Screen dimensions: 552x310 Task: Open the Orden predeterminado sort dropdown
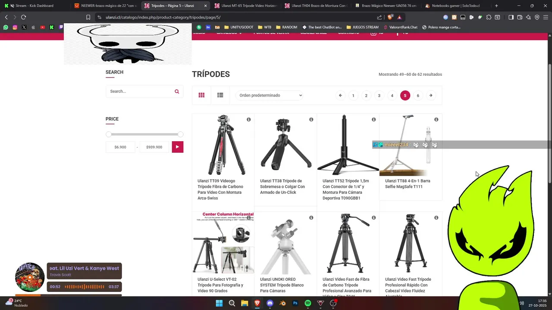click(x=269, y=95)
